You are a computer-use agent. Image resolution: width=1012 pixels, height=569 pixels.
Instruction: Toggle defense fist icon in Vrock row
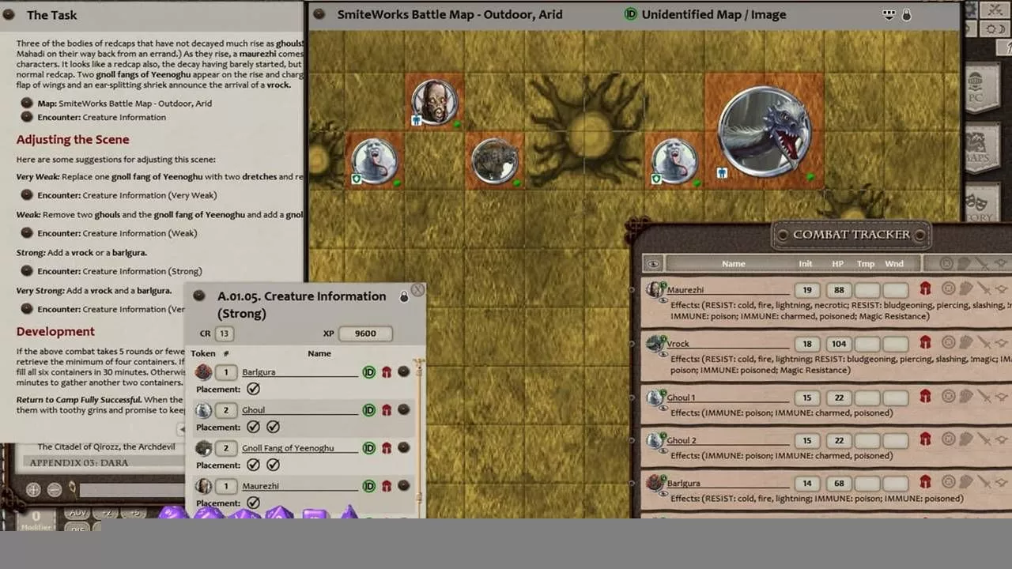[965, 343]
